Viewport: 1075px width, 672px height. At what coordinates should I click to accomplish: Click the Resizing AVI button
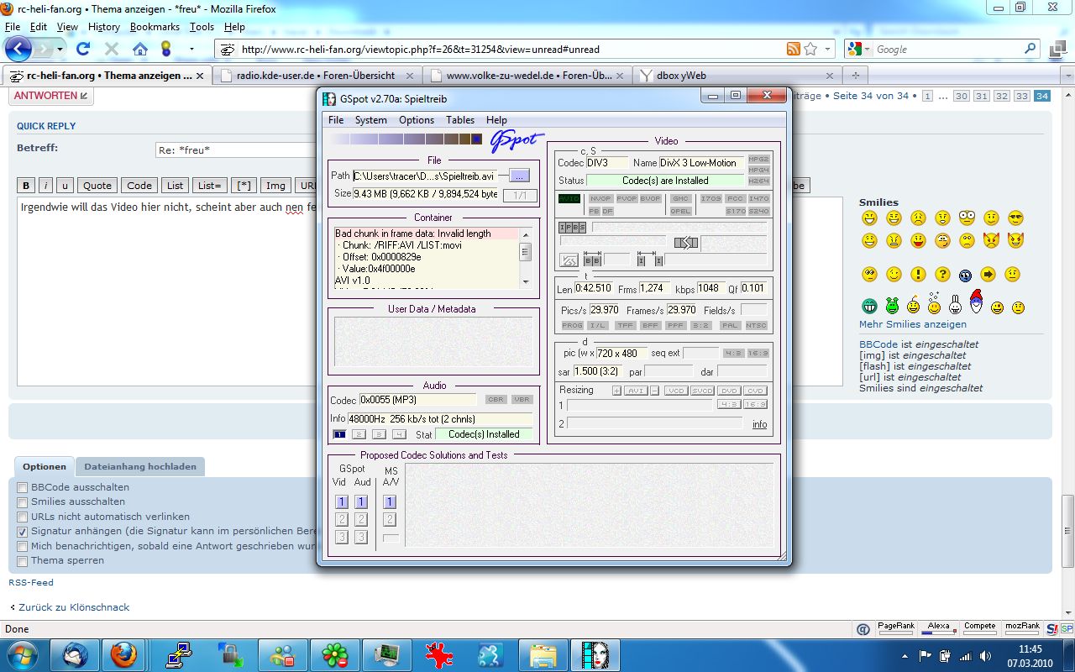pyautogui.click(x=636, y=391)
